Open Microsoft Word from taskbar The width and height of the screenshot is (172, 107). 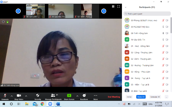click(58, 104)
